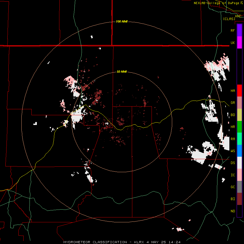Click the RF legend label
The height and width of the screenshot is (244, 244).
click(x=233, y=30)
